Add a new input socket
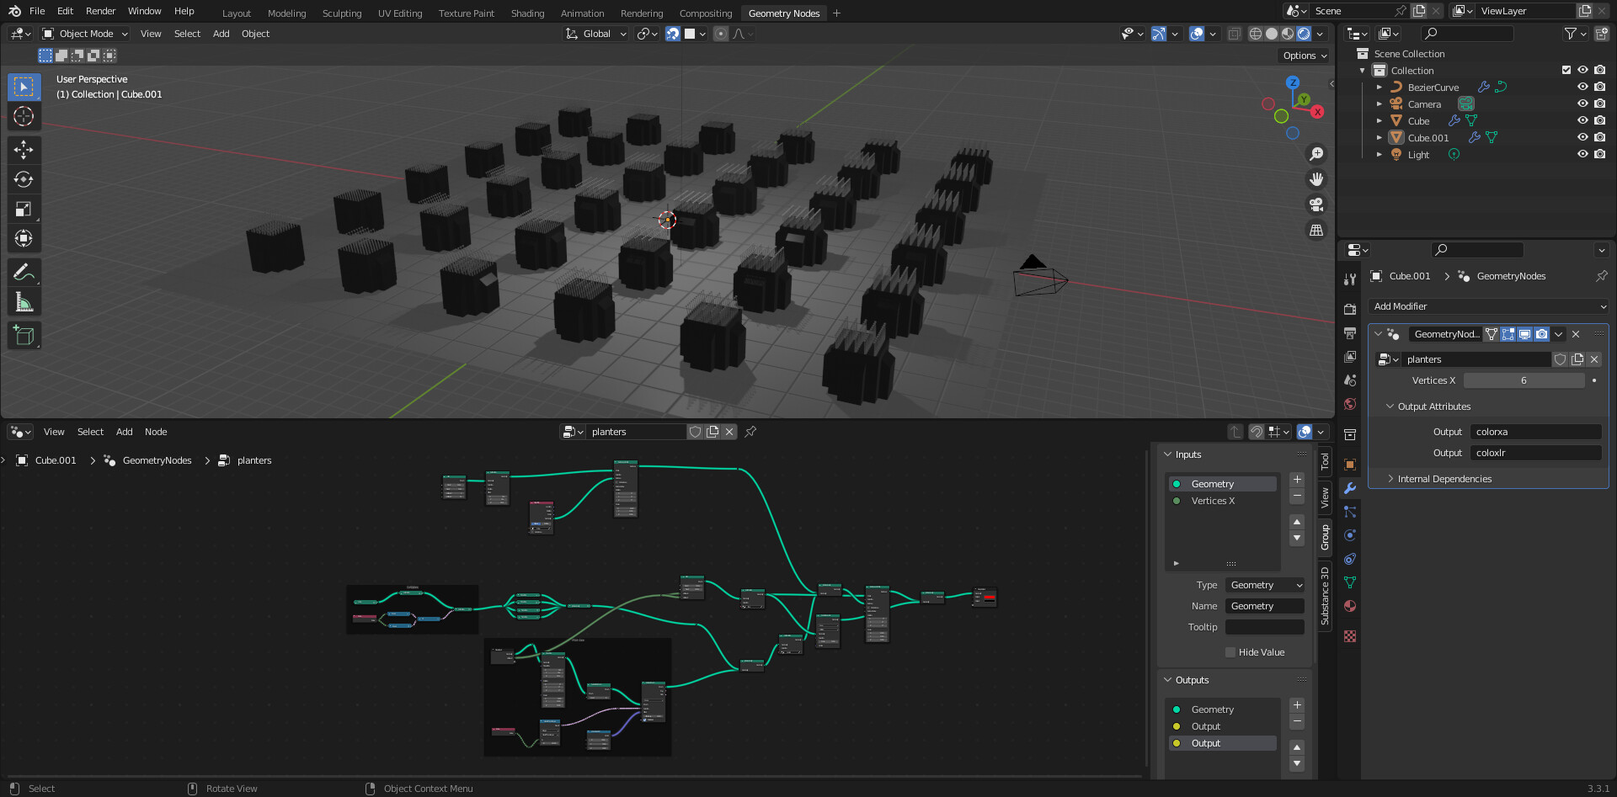Image resolution: width=1617 pixels, height=797 pixels. click(x=1297, y=480)
